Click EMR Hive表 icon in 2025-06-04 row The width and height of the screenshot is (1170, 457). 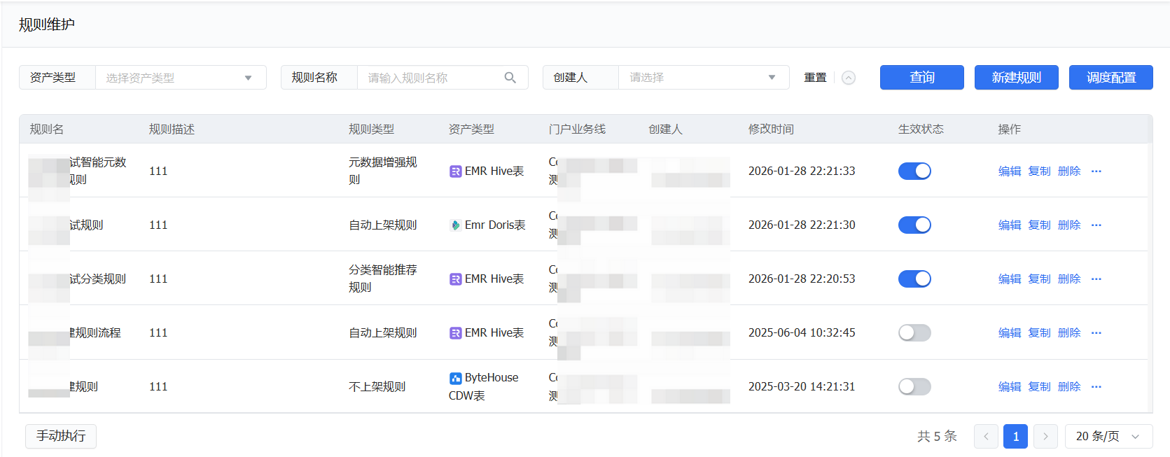tap(455, 333)
